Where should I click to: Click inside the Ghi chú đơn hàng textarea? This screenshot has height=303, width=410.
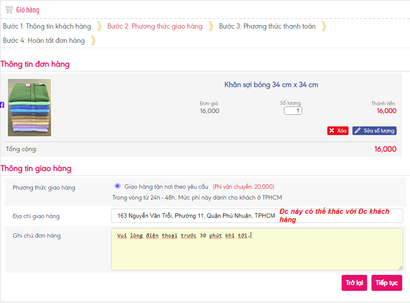256,253
